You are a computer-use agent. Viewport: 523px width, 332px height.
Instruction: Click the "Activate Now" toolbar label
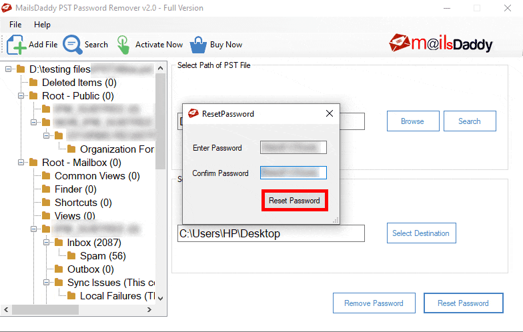(159, 45)
